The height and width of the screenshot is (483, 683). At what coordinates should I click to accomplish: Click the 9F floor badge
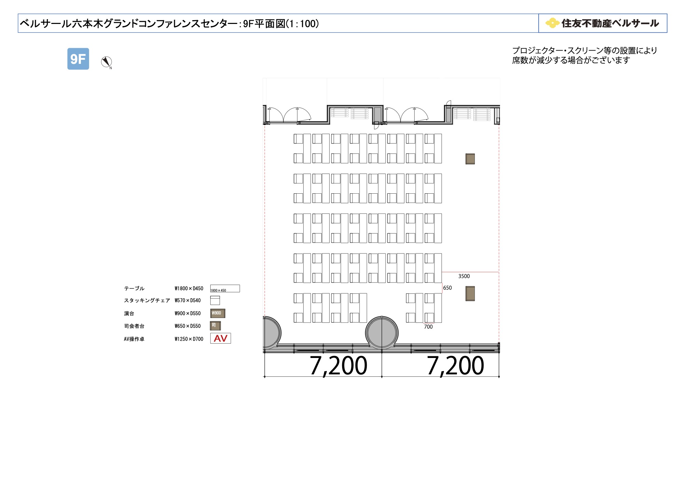tap(78, 59)
